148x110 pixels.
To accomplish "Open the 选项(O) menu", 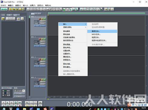I will [x=40, y=5].
